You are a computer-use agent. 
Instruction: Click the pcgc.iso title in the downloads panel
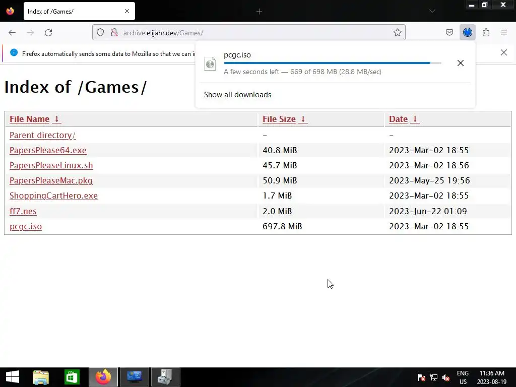(237, 55)
